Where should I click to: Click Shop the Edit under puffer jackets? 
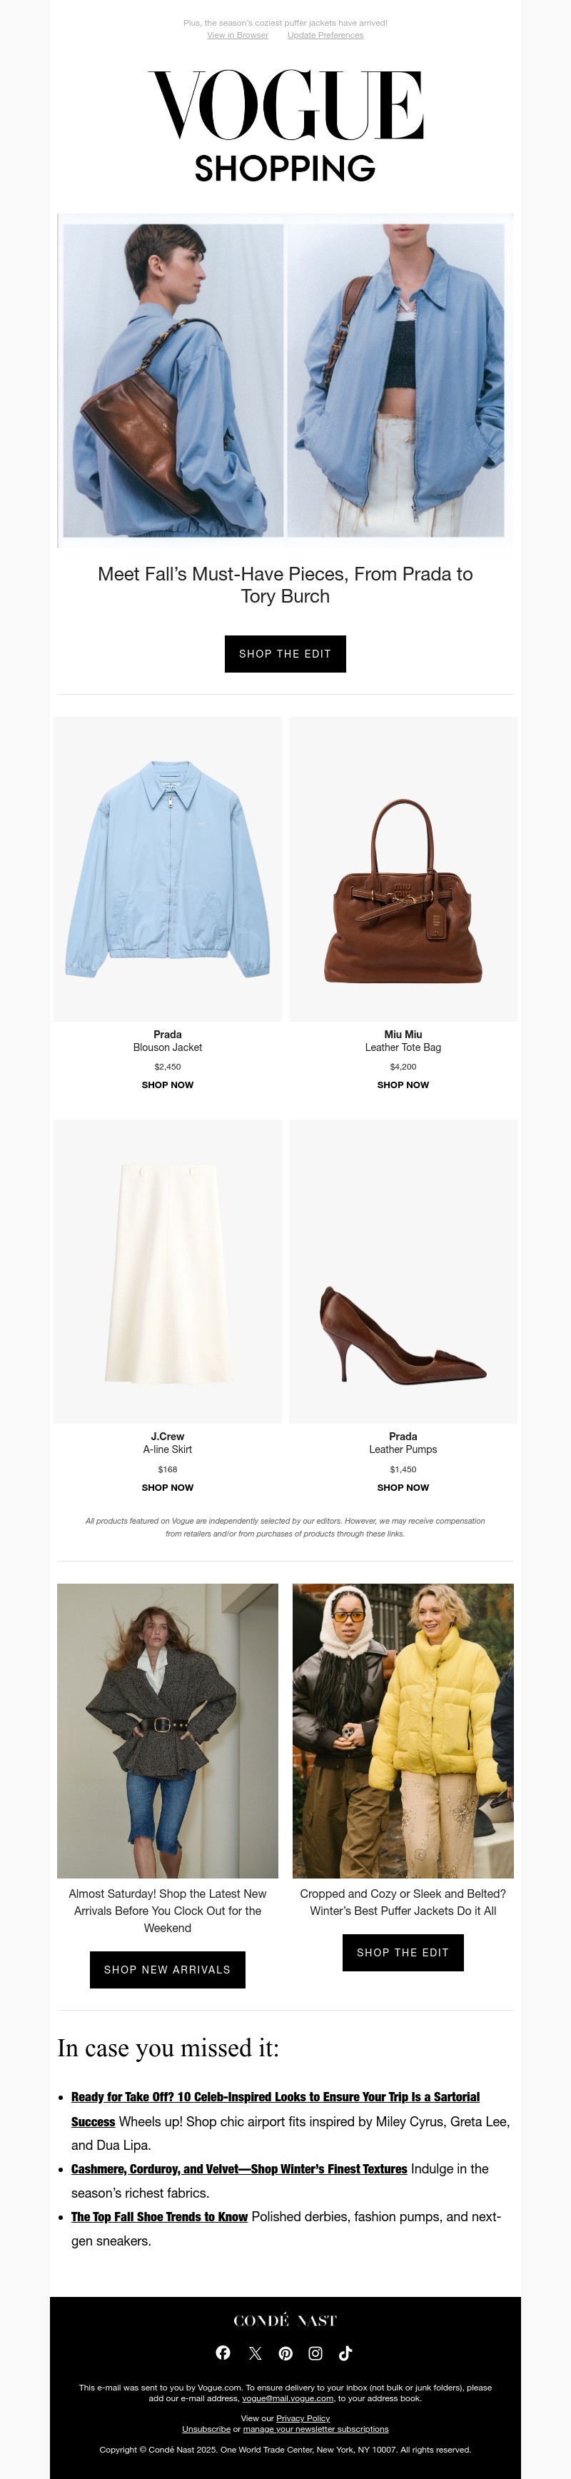click(x=403, y=1951)
